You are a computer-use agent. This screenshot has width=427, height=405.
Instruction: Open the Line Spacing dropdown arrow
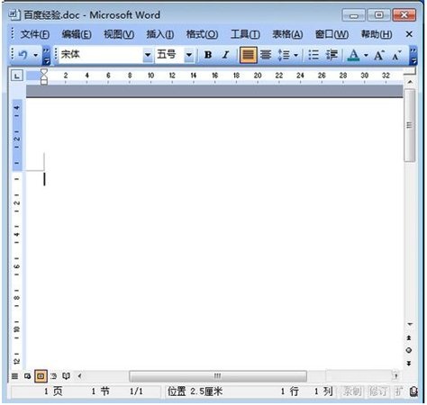pos(295,55)
